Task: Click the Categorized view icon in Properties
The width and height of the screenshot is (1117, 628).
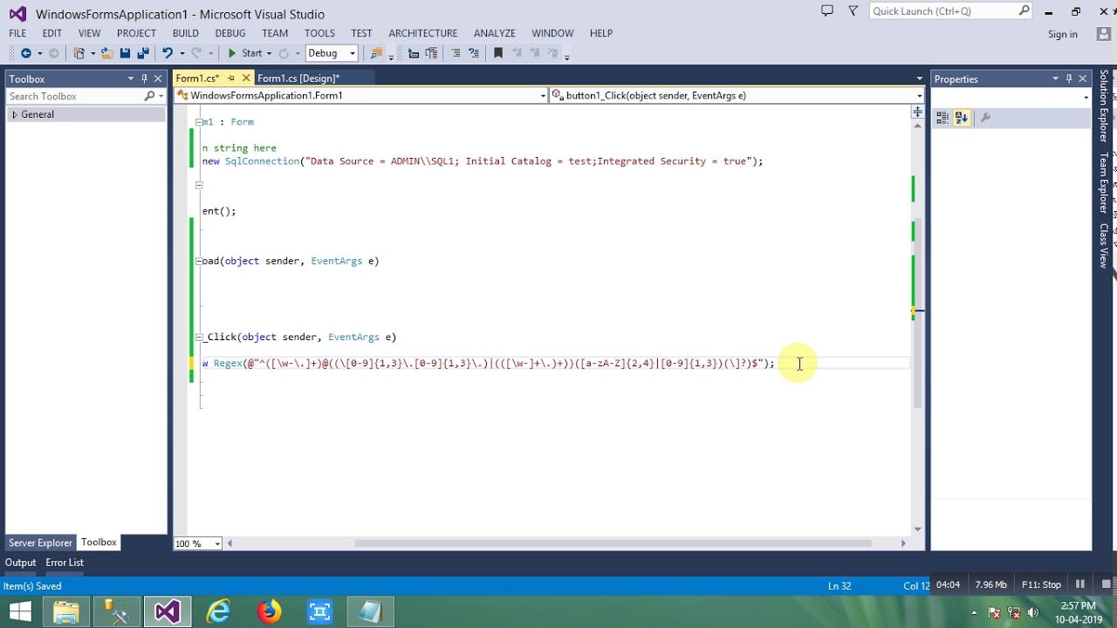Action: click(942, 118)
